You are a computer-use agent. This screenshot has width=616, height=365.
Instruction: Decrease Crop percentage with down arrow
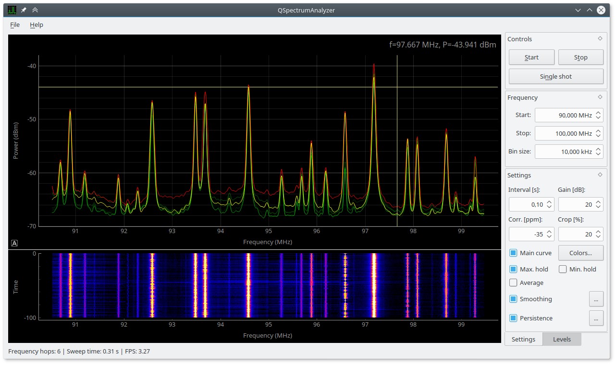pyautogui.click(x=598, y=237)
